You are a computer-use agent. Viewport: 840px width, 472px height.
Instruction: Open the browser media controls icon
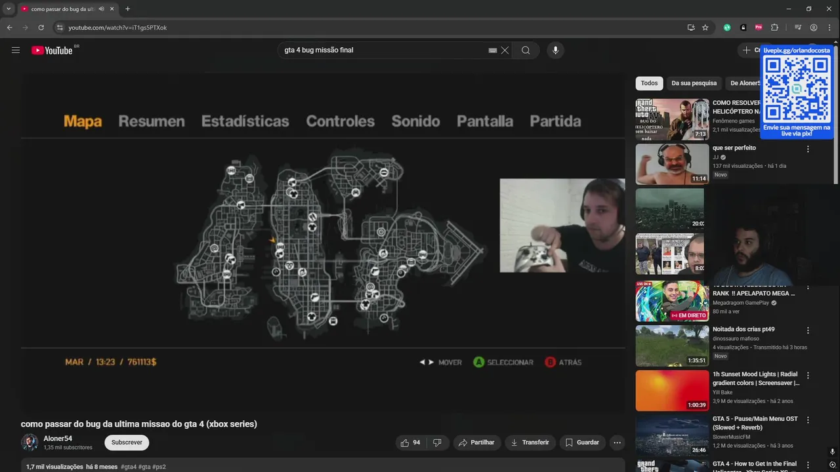pyautogui.click(x=798, y=28)
